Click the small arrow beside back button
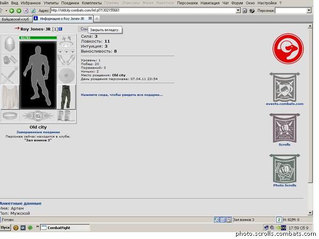Viewport: 319px width, 239px height. (6, 11)
